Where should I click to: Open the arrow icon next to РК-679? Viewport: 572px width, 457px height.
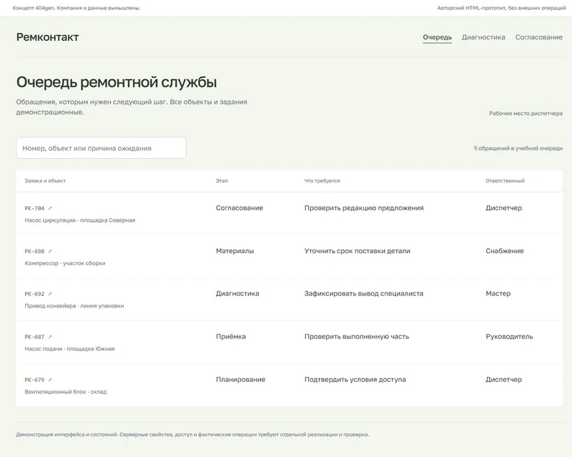pos(50,380)
